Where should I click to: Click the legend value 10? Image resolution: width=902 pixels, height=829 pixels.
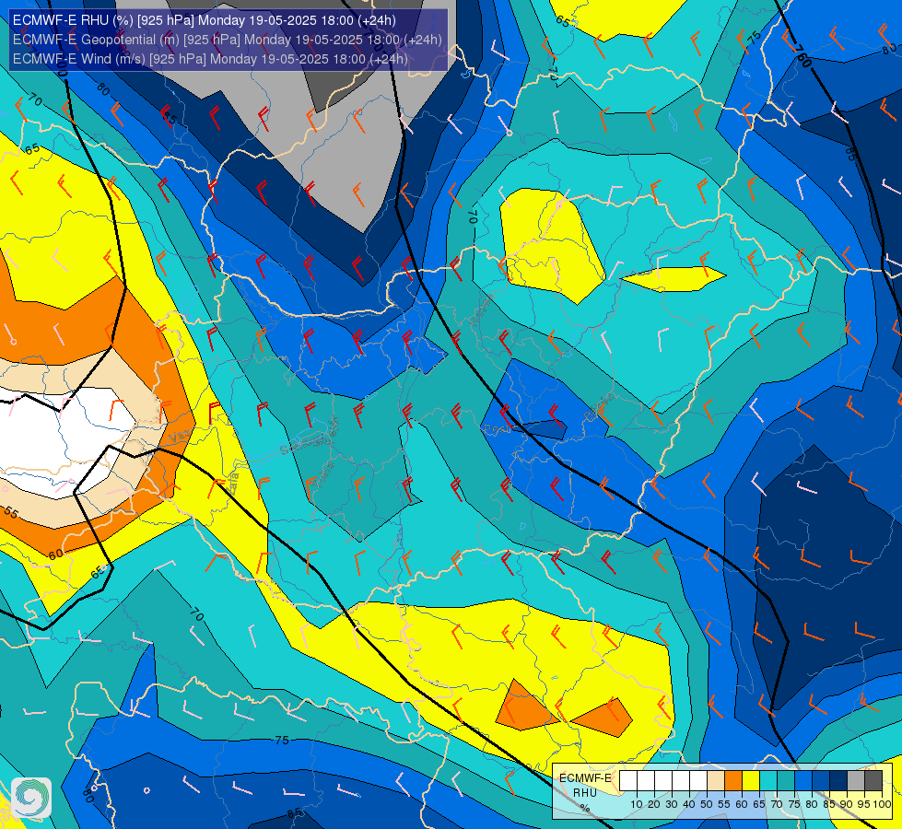637,804
